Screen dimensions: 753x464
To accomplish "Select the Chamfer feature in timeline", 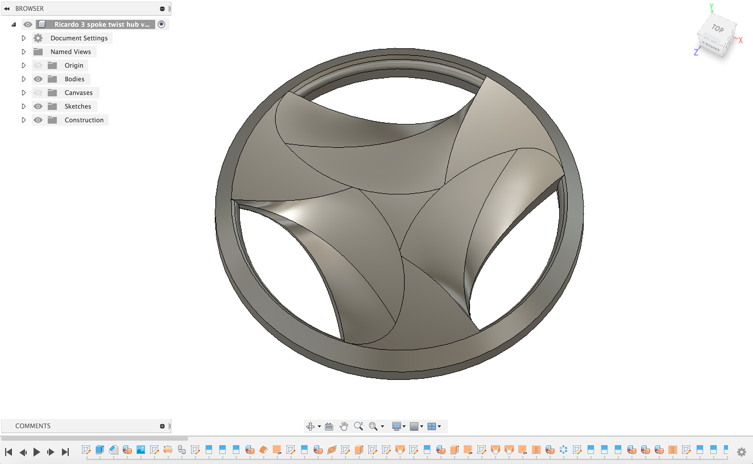I will [113, 450].
